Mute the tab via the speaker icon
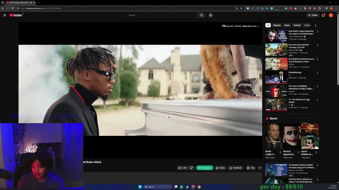 click(x=31, y=3)
